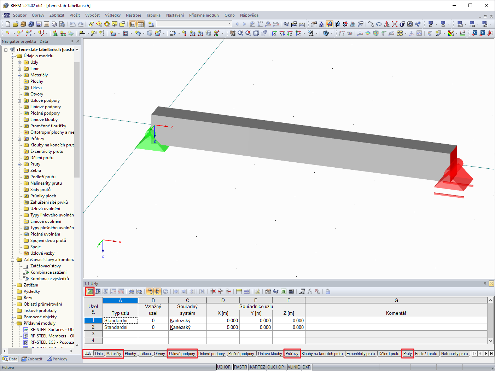Open the Soubor menu

[x=20, y=15]
